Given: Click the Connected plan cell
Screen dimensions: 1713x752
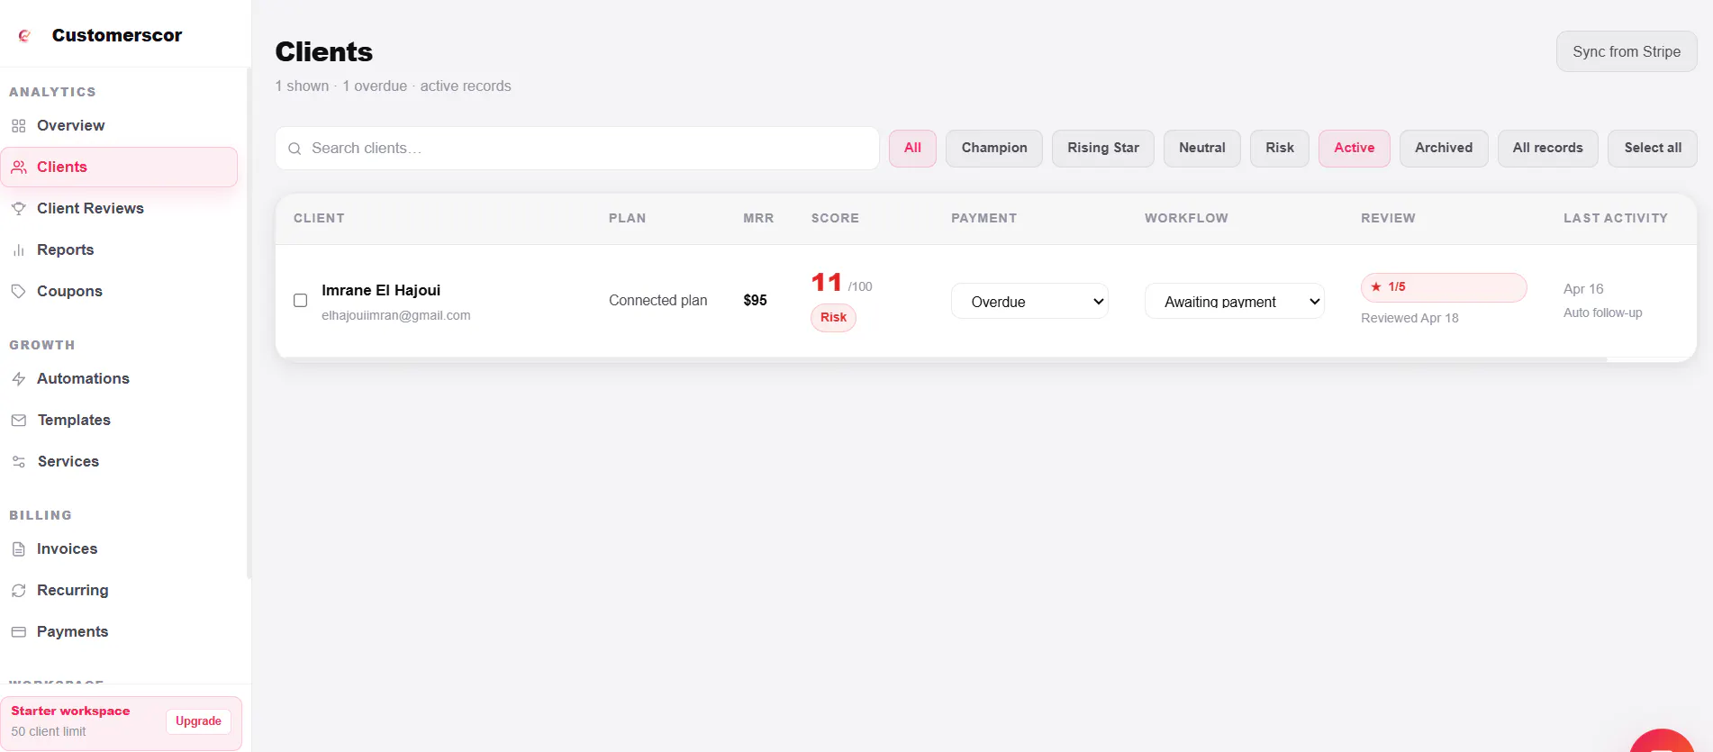Looking at the screenshot, I should (658, 301).
